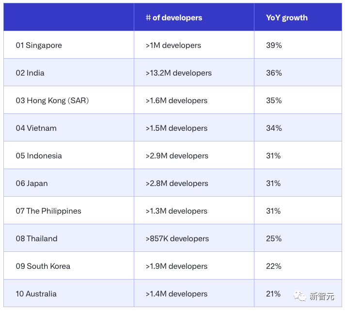Select the '10 Australia' country cell
This screenshot has height=311, width=345.
pyautogui.click(x=36, y=294)
